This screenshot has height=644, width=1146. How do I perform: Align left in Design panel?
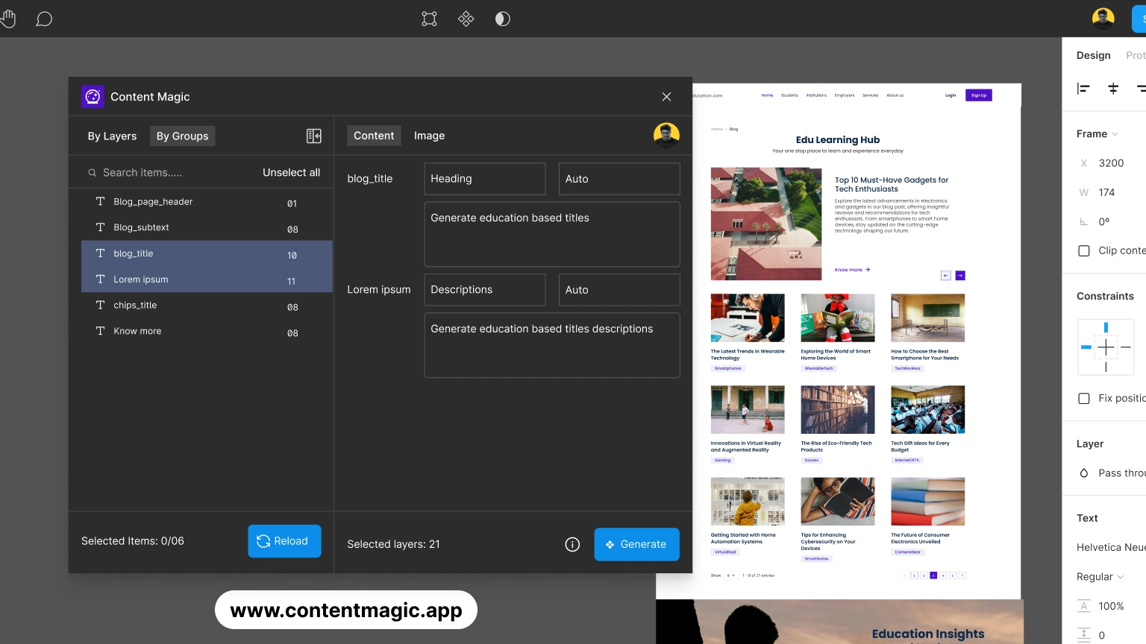[x=1083, y=89]
